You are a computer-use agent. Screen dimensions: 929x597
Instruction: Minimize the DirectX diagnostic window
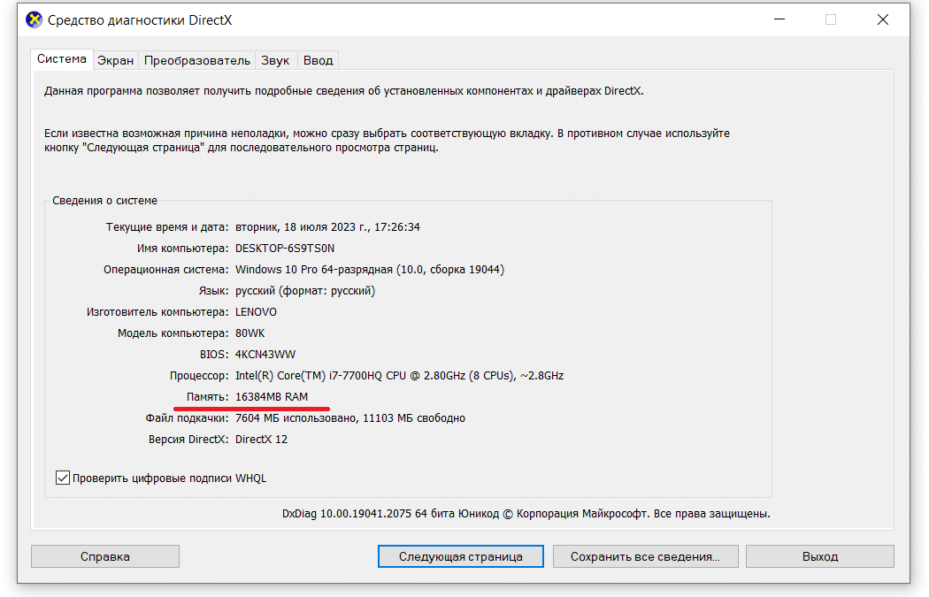pos(779,19)
